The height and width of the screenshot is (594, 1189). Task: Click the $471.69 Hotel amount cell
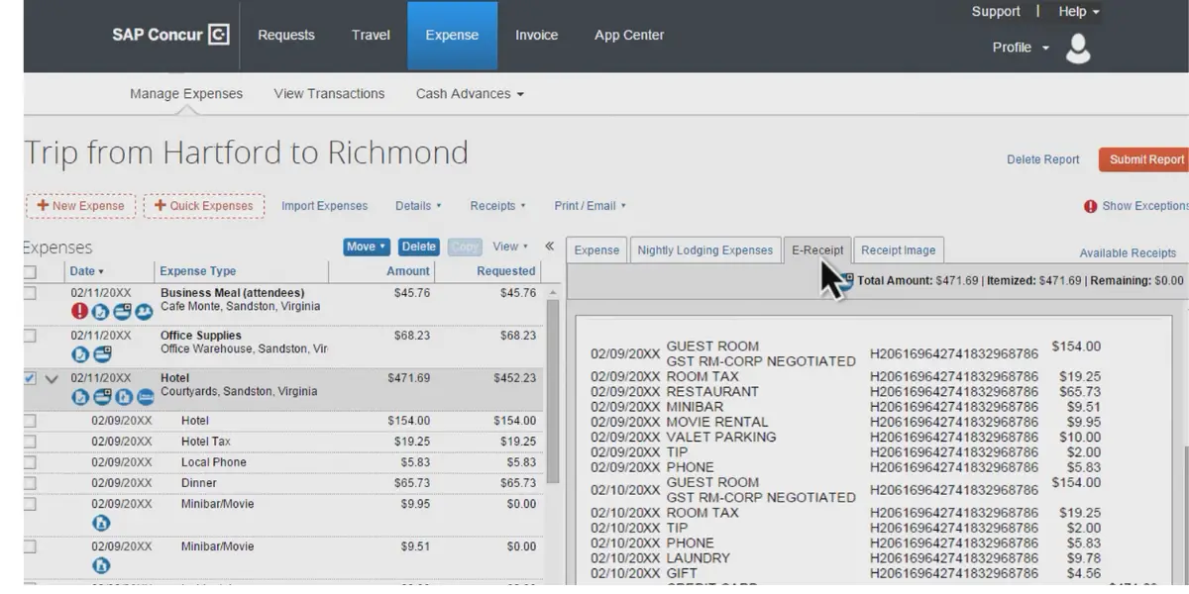pyautogui.click(x=409, y=378)
